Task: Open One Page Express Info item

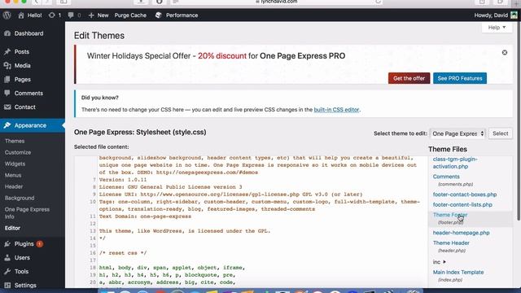Action: click(x=27, y=213)
